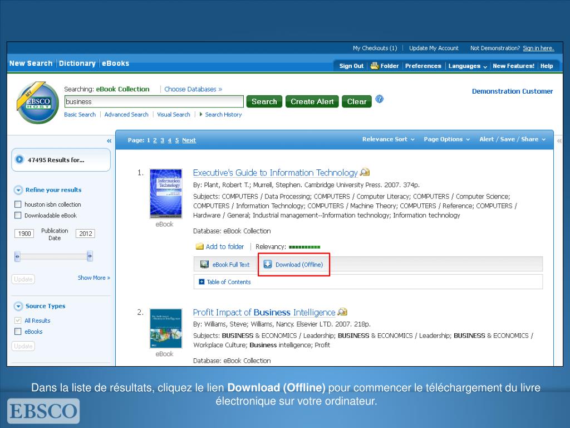
Task: Open the Relevance Sort dropdown
Action: [388, 139]
